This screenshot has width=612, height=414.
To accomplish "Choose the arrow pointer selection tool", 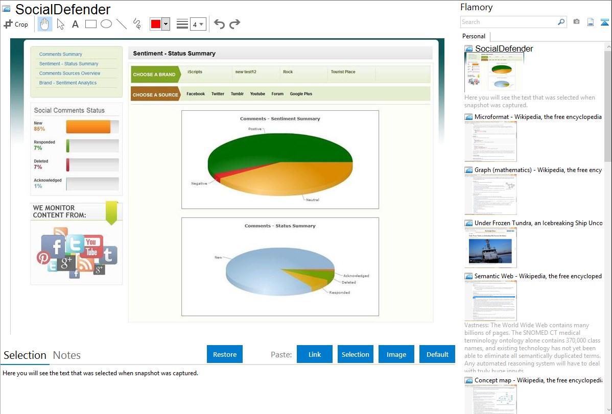I will 60,24.
